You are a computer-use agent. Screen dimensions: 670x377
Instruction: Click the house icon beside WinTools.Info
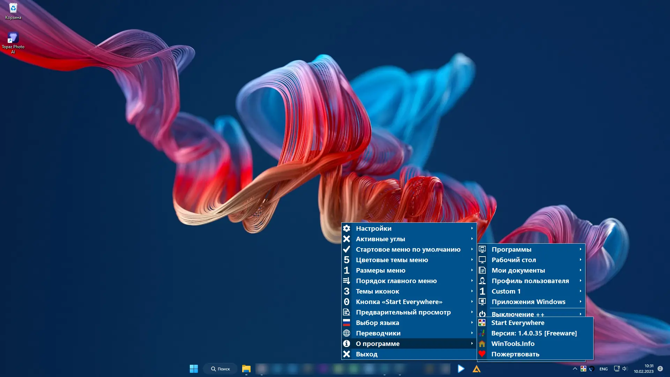click(x=482, y=344)
